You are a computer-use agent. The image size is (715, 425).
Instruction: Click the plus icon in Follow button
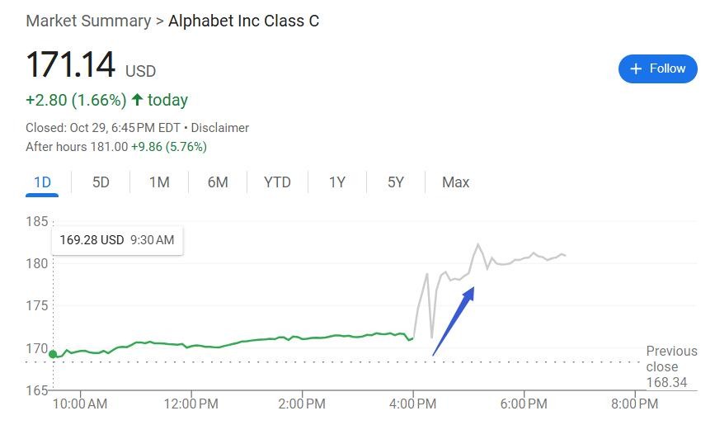tap(636, 69)
